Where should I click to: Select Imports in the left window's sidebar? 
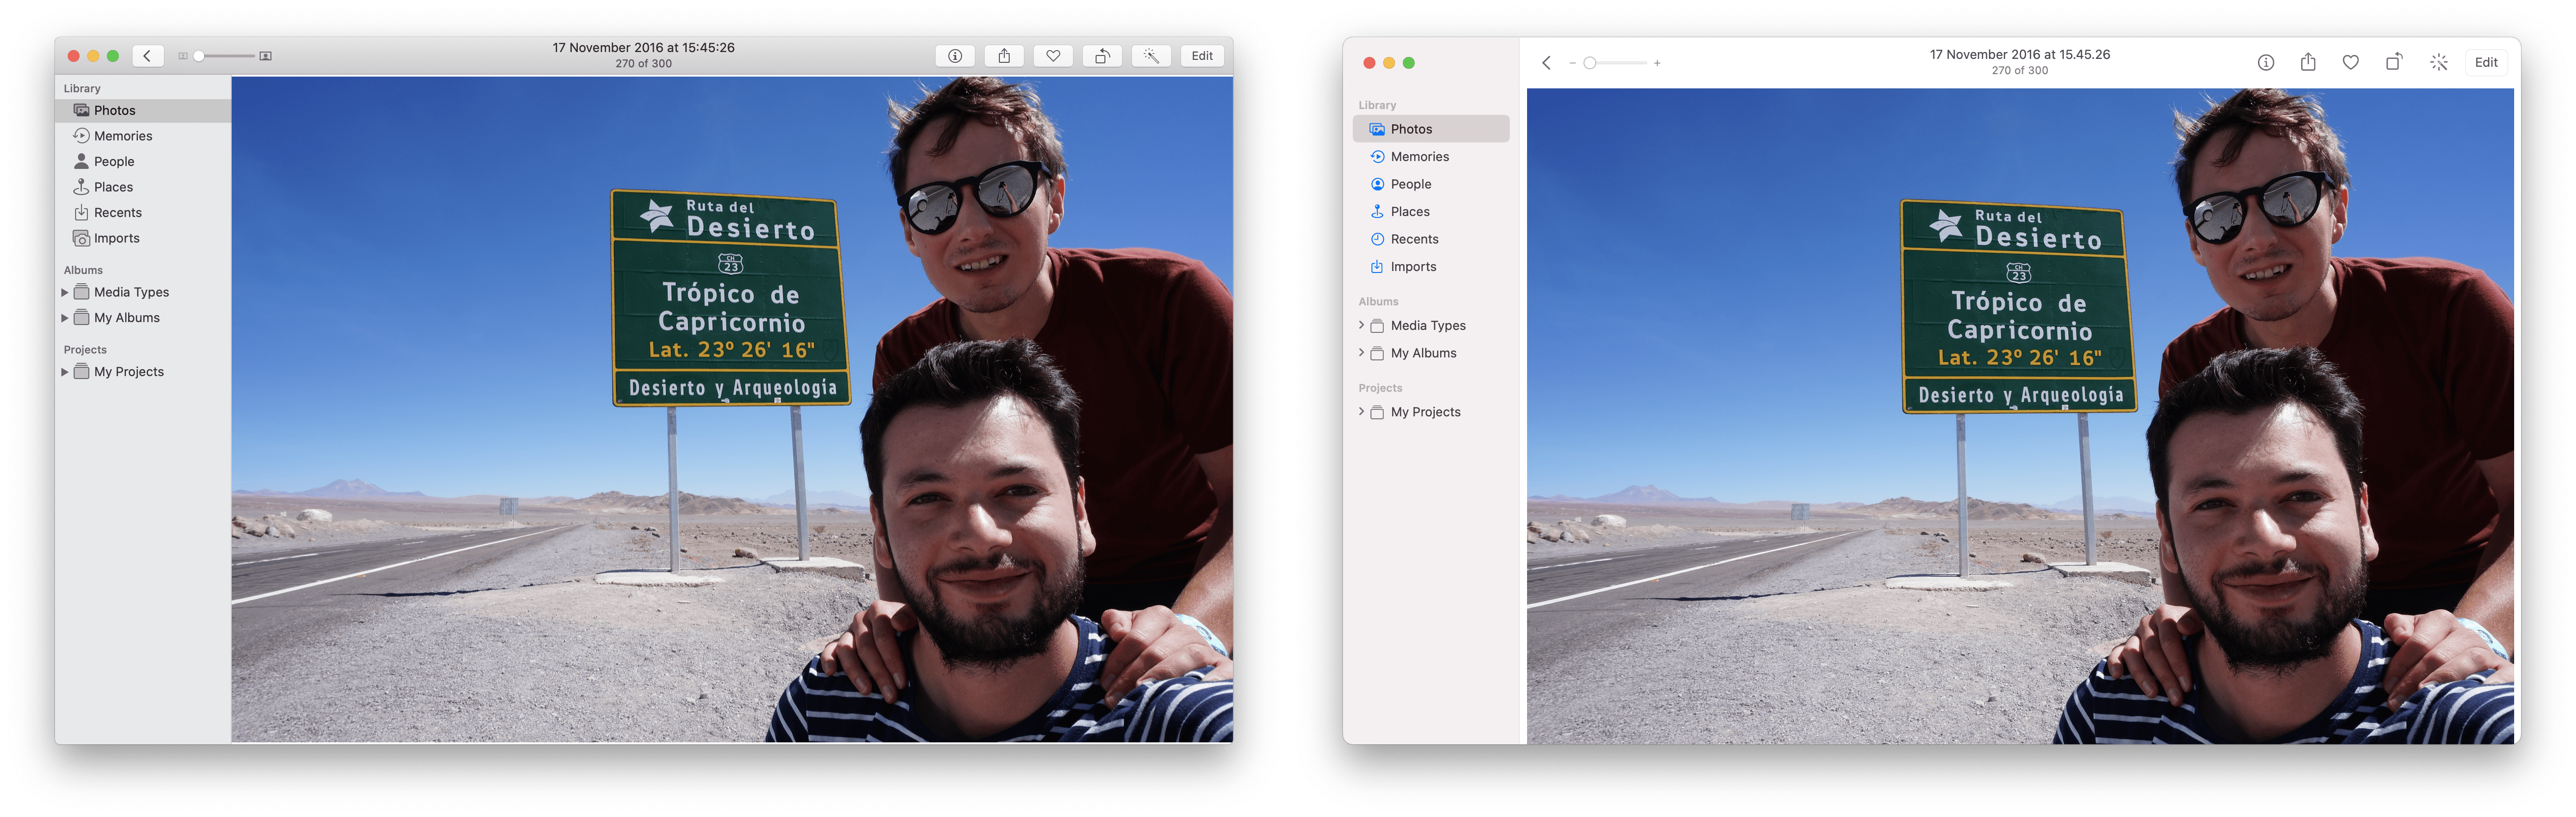143,238
